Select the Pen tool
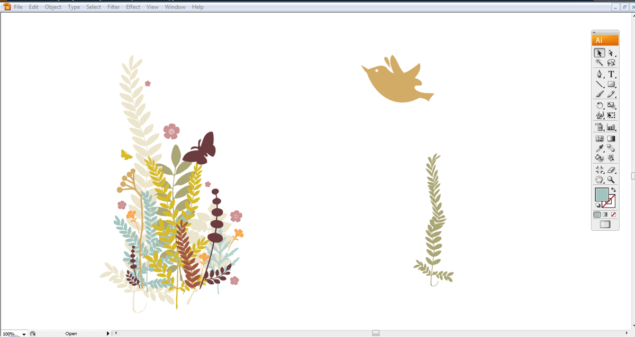 point(600,74)
